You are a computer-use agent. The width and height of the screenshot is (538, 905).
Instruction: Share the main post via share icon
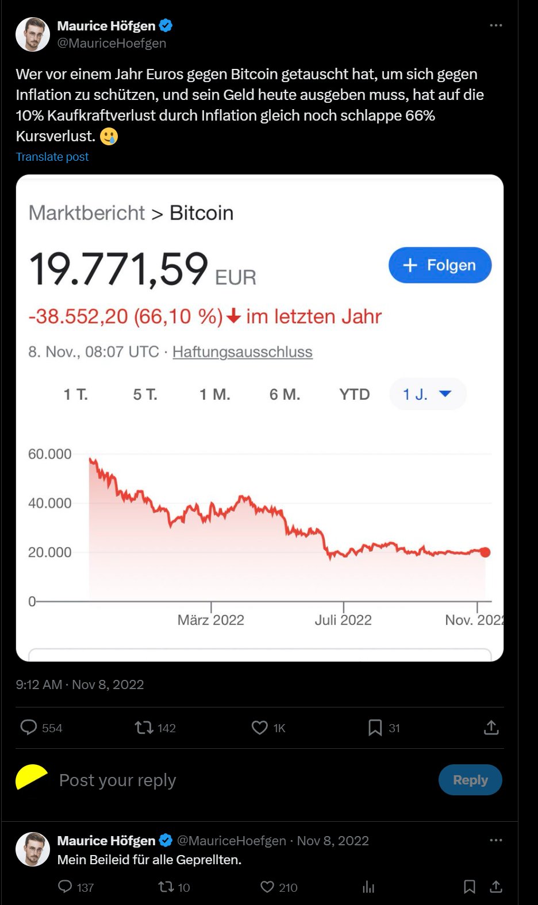(x=491, y=728)
